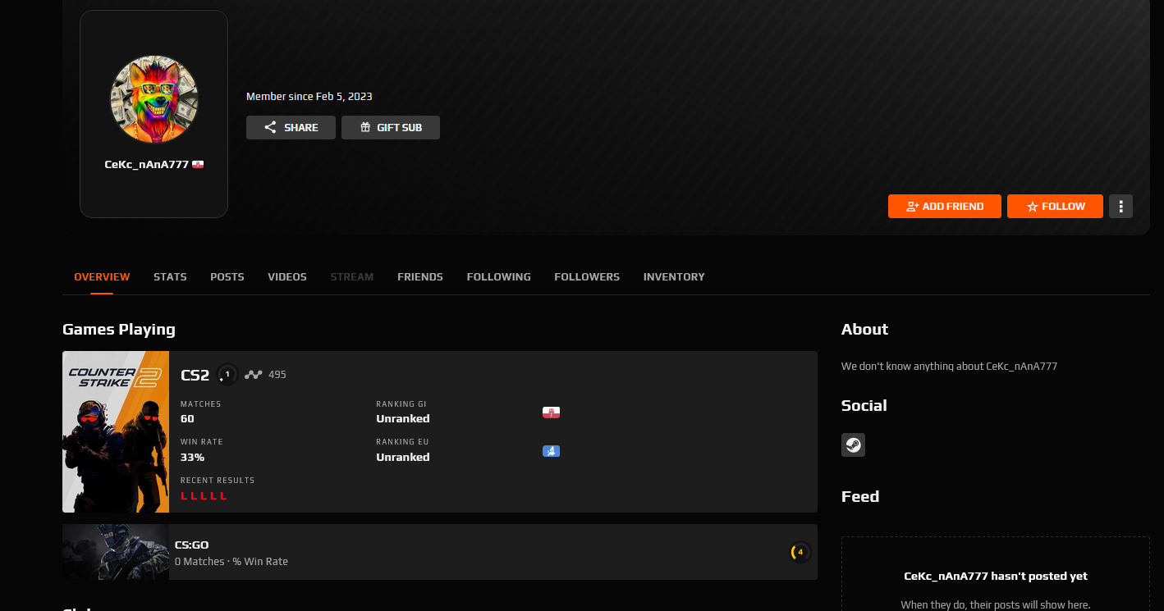Screen dimensions: 1164x611
Task: Click the Ranking EU region flag icon
Action: [x=551, y=451]
